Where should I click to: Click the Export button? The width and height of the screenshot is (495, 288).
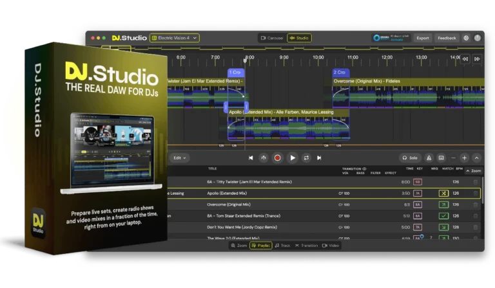pyautogui.click(x=423, y=38)
